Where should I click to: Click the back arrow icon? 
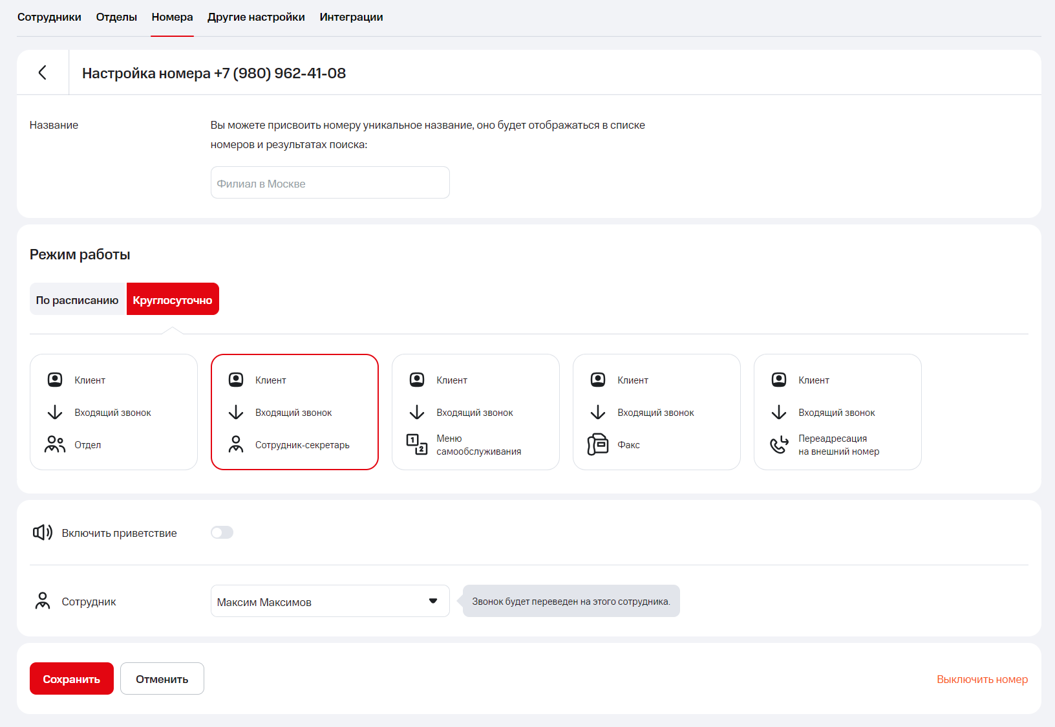pyautogui.click(x=43, y=72)
